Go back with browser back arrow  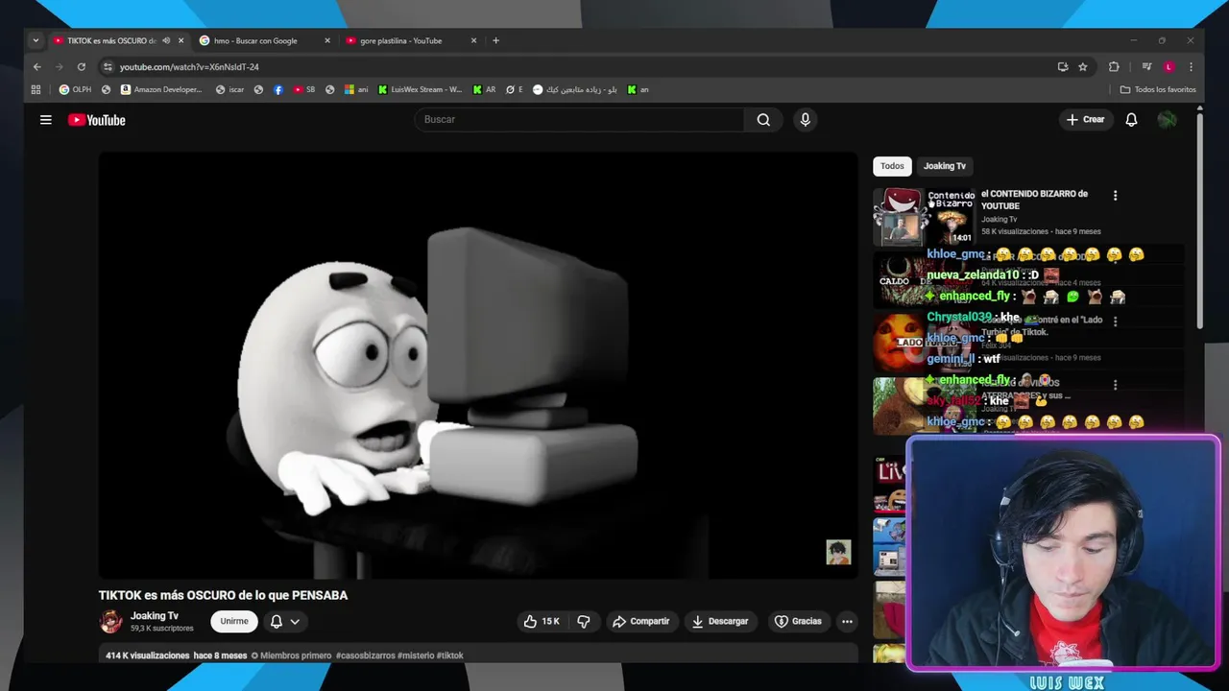coord(37,67)
